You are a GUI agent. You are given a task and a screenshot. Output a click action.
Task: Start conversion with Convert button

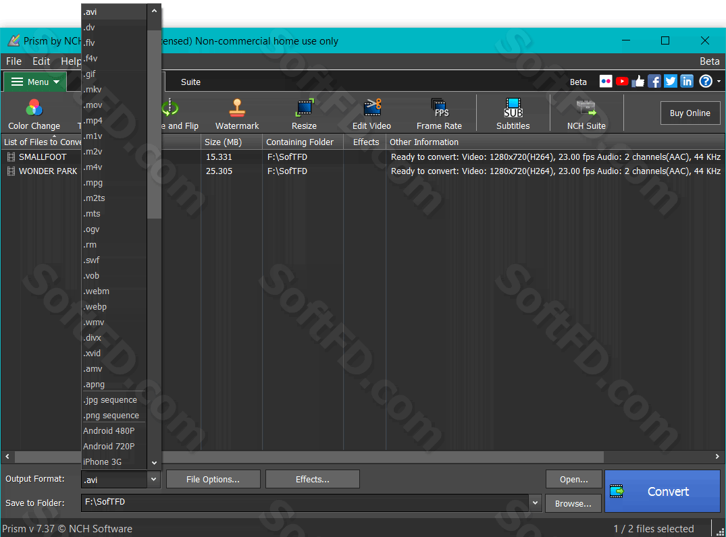coord(662,491)
